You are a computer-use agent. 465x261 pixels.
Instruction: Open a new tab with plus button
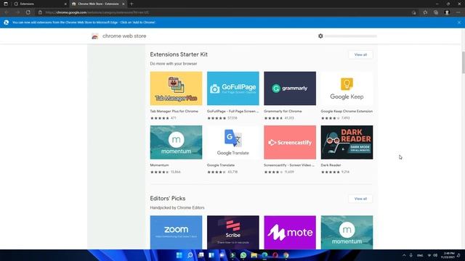[132, 4]
